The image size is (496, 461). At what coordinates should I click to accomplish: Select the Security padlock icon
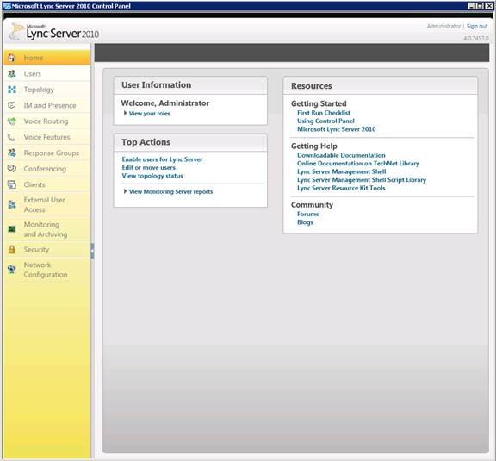(12, 250)
